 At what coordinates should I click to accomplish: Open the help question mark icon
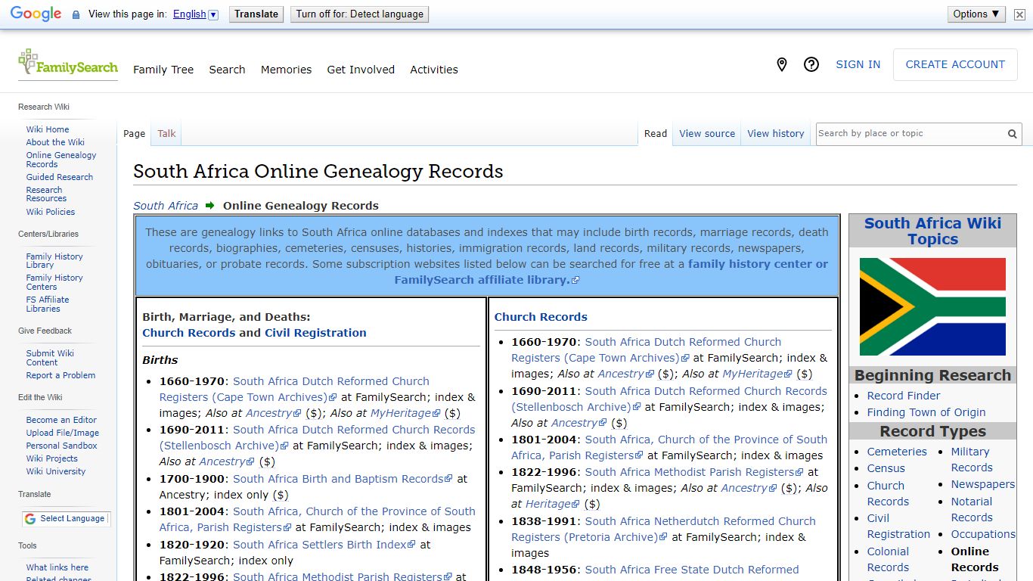coord(811,65)
